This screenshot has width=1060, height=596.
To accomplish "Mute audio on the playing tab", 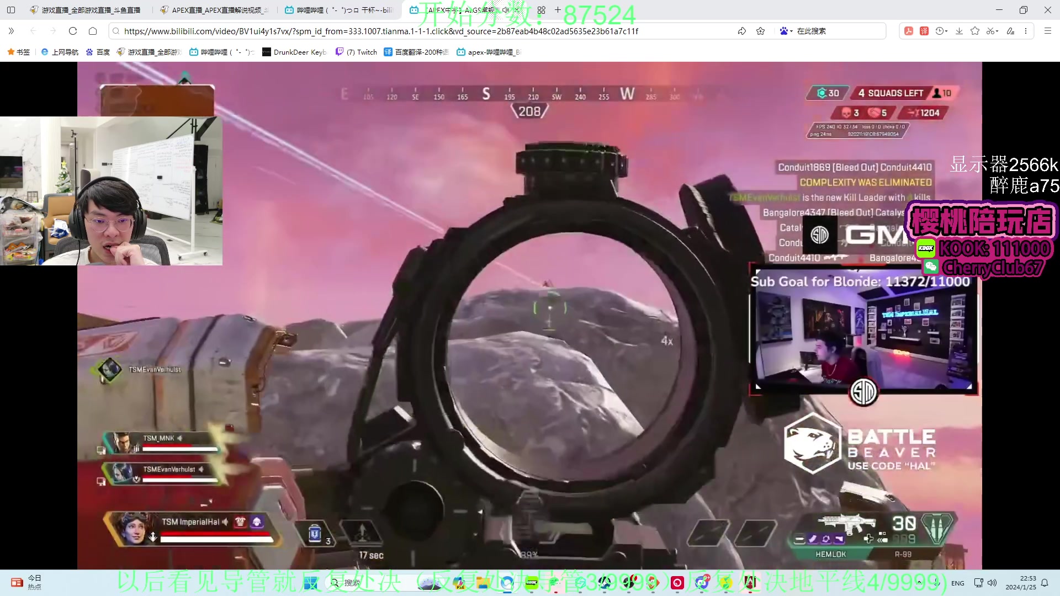I will coord(506,10).
